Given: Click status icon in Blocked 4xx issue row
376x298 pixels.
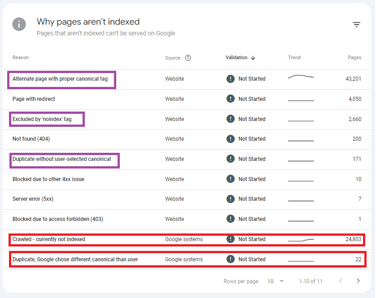Looking at the screenshot, I should click(x=231, y=179).
